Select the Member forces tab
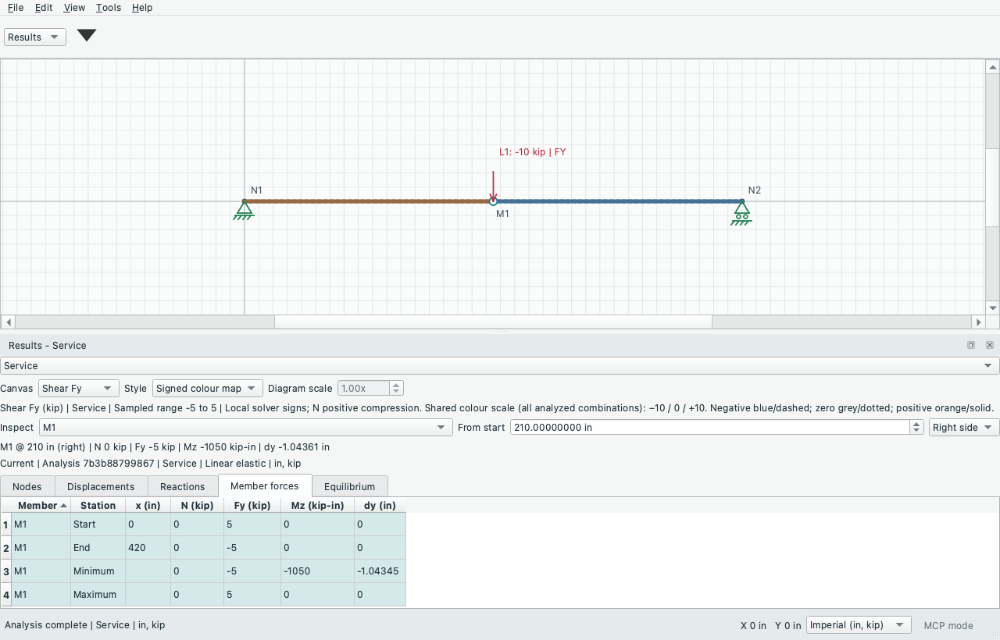Screen dimensions: 1000x640 pos(265,485)
